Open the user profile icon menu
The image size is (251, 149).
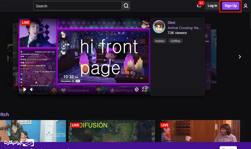(245, 6)
